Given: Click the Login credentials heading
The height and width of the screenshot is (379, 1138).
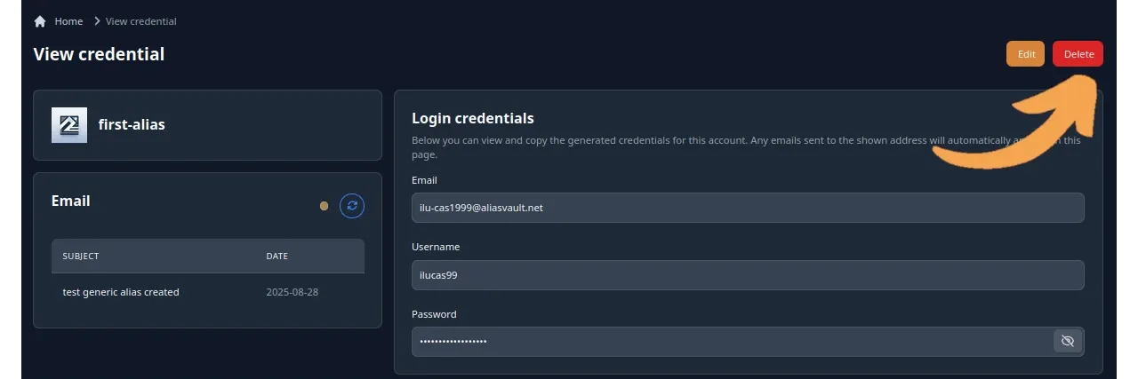Looking at the screenshot, I should point(472,118).
